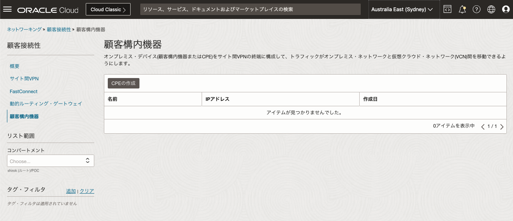513x221 pixels.
Task: Open the notifications bell
Action: [x=462, y=10]
